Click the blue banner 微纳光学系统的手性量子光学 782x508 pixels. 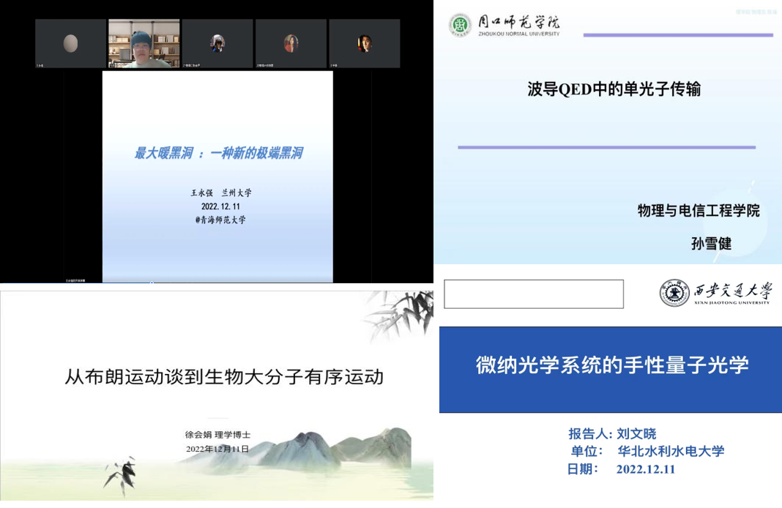point(611,365)
